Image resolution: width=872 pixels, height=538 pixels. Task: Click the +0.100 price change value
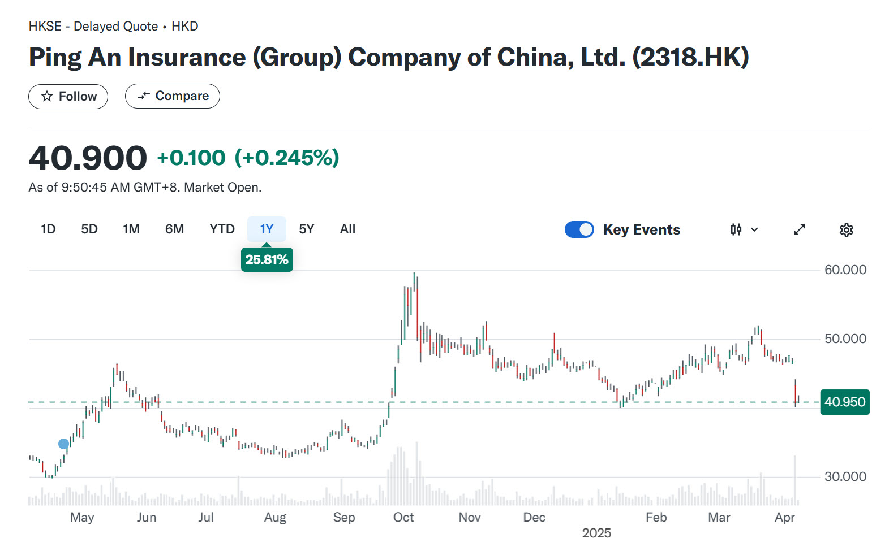click(x=191, y=158)
